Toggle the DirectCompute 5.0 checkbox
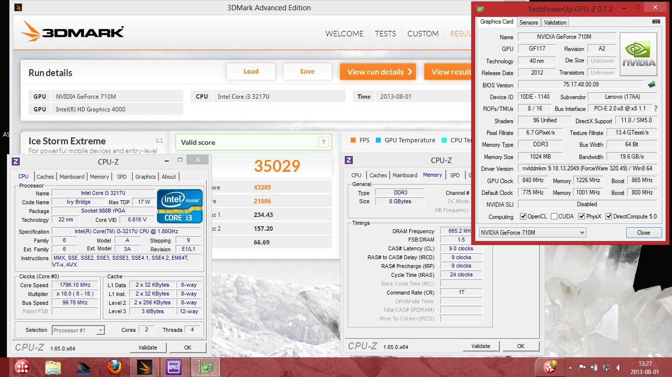 tap(609, 216)
